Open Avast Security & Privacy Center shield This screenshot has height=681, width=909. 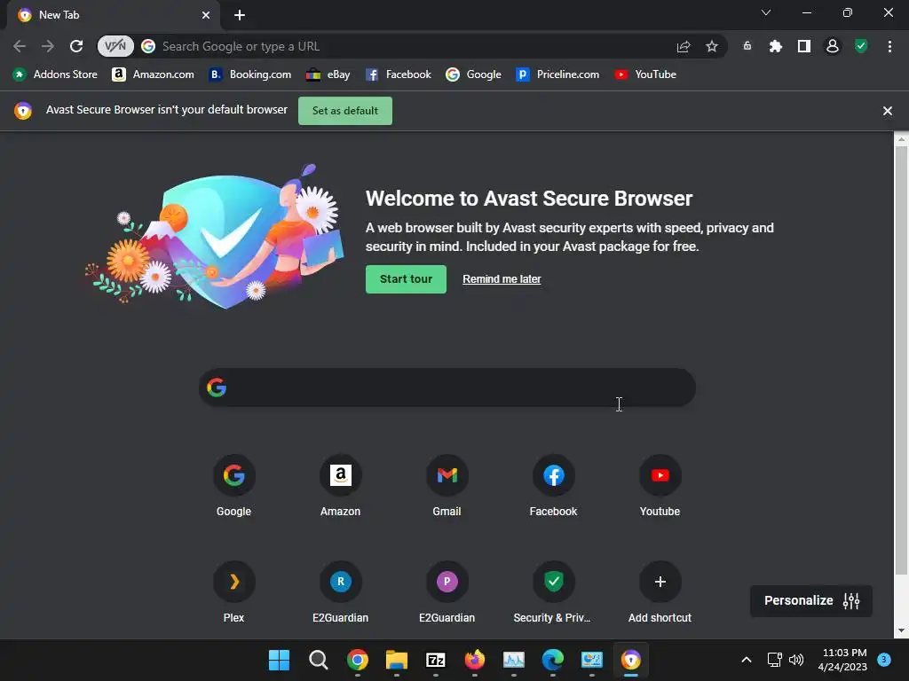pyautogui.click(x=861, y=46)
